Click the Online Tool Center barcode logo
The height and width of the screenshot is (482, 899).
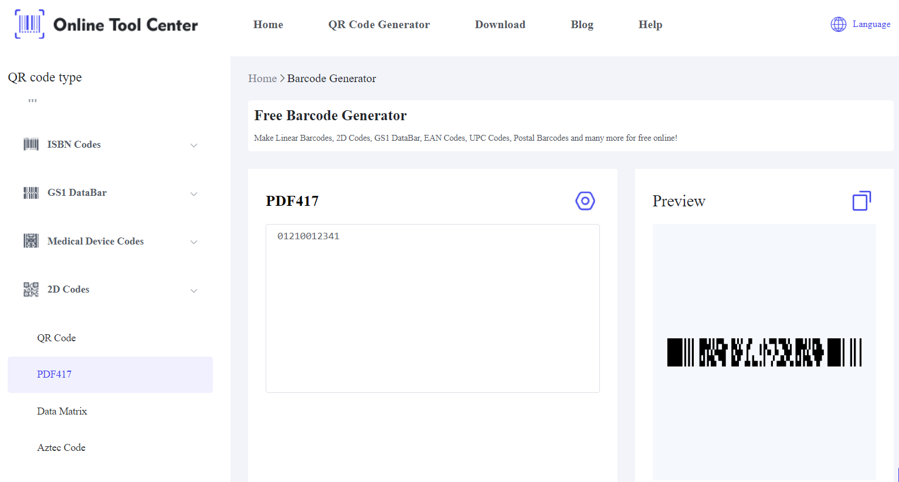click(29, 24)
